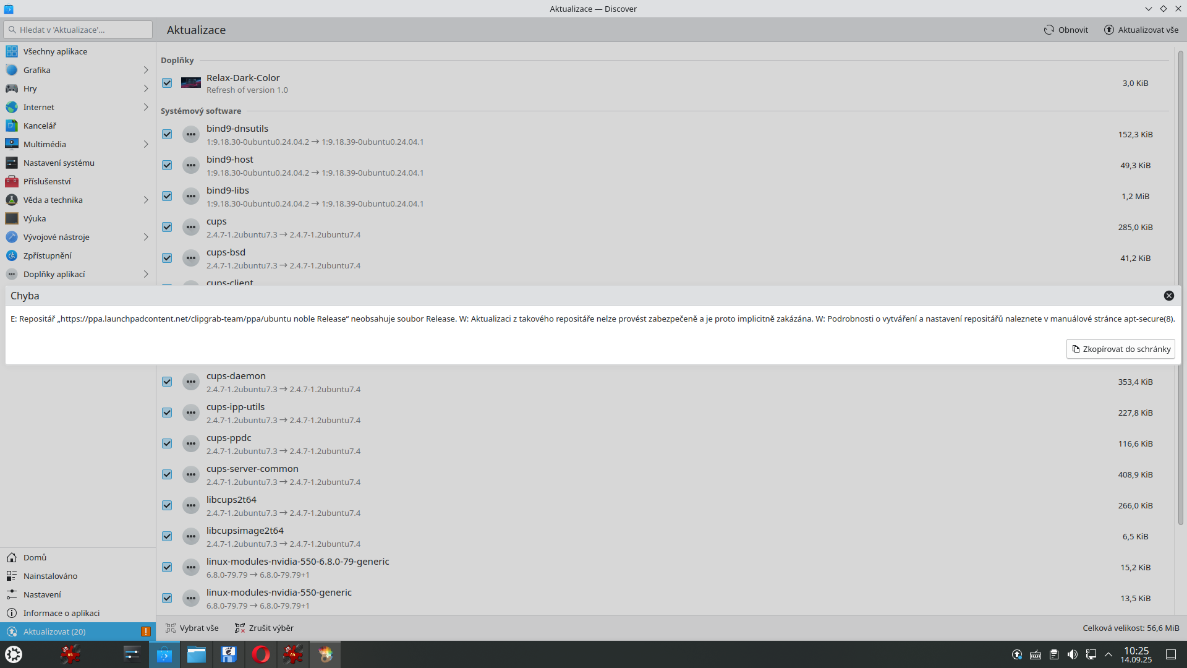Click the Domů home icon
The width and height of the screenshot is (1187, 668).
click(12, 557)
